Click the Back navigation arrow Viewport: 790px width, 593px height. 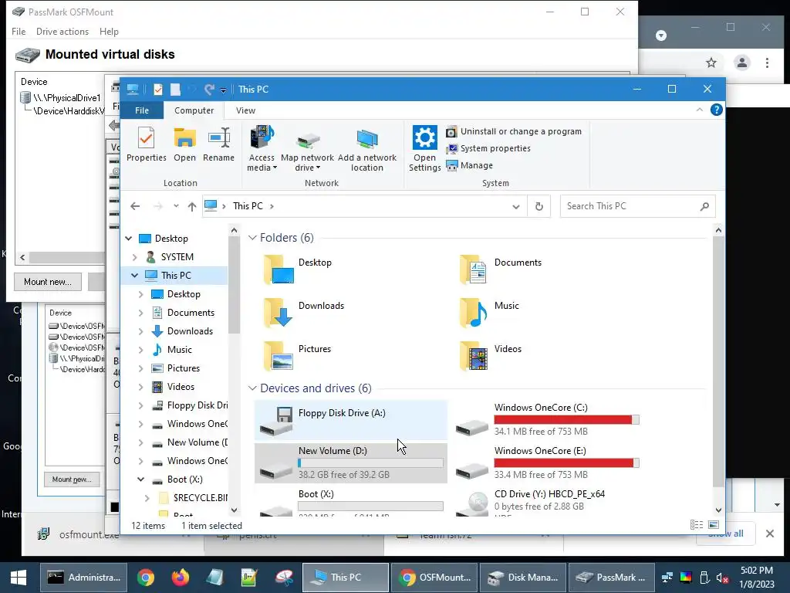pyautogui.click(x=135, y=206)
